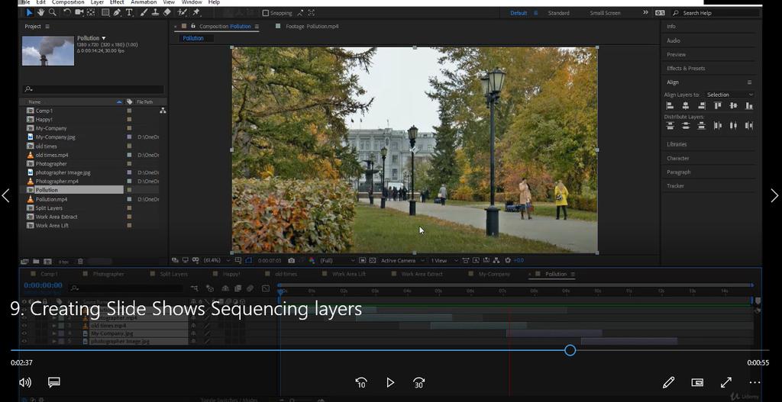Select the Rotation tool

point(67,12)
